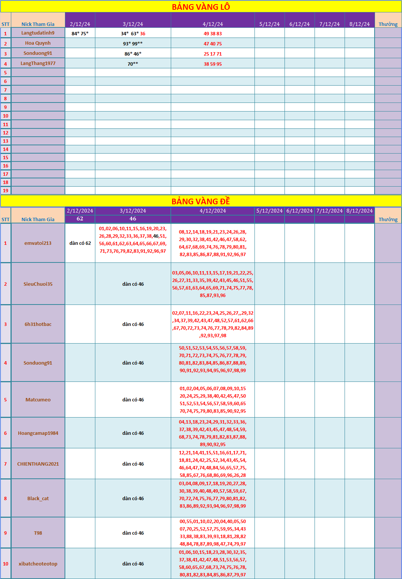This screenshot has width=402, height=579.
Task: Select the "dàn có 62" cell
Action: (x=80, y=243)
